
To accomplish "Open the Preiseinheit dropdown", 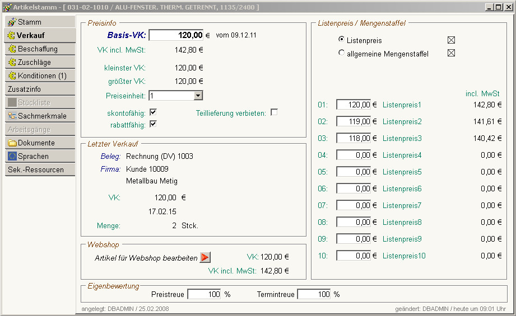I will click(198, 96).
